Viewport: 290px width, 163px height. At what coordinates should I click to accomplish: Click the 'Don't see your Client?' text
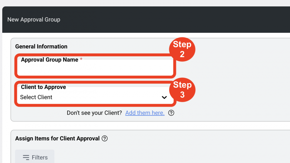point(94,113)
